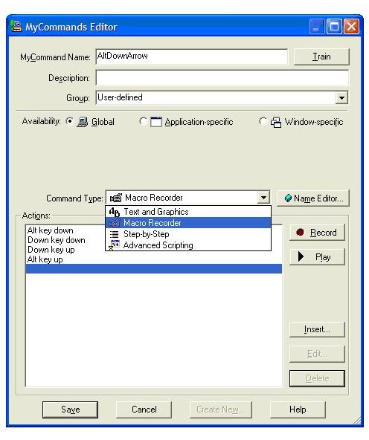The image size is (369, 440).
Task: Click the black Play triangle icon
Action: [x=301, y=256]
